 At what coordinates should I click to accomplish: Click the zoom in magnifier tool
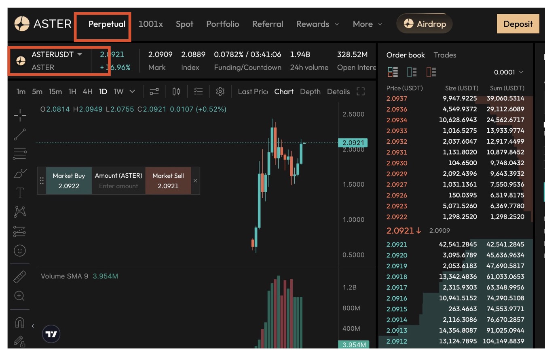click(20, 296)
